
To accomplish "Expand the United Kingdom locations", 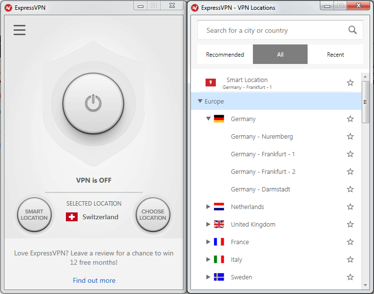I will tap(208, 224).
